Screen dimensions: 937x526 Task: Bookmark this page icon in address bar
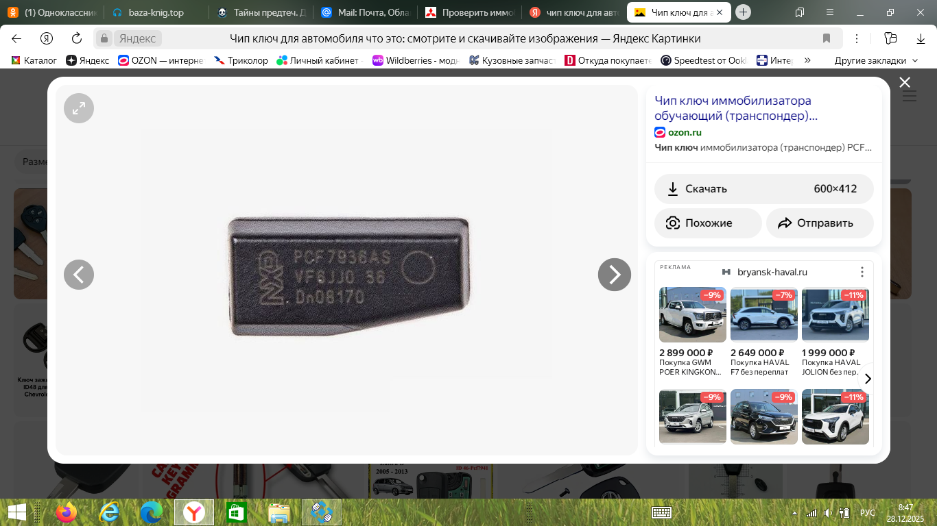[827, 38]
